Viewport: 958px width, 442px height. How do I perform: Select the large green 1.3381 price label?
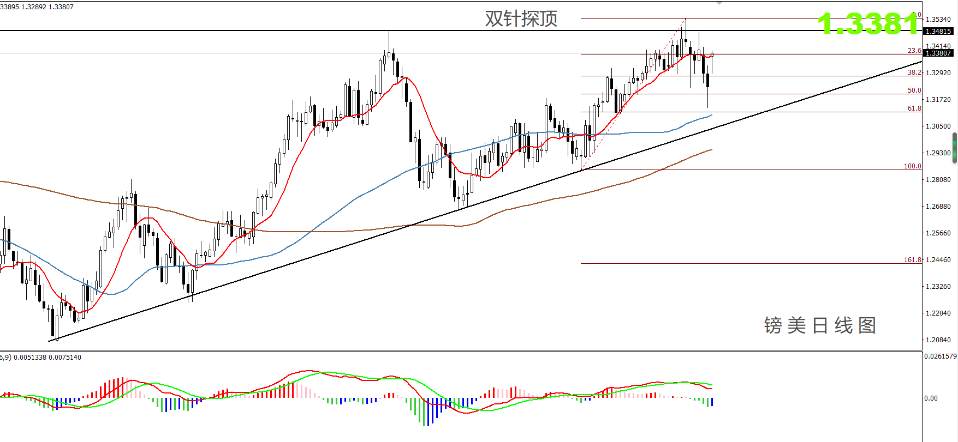coord(868,24)
